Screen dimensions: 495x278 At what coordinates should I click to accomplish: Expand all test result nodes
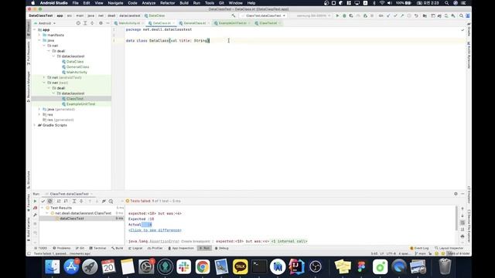click(74, 201)
